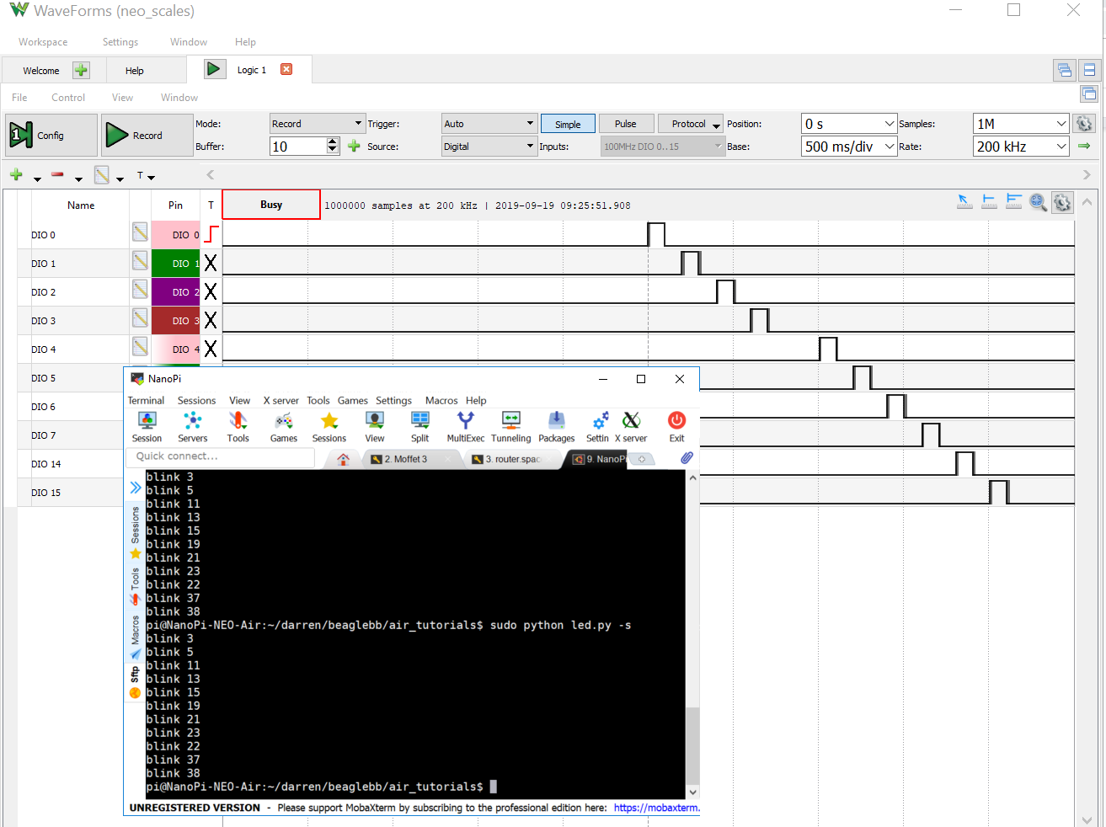The height and width of the screenshot is (827, 1106).
Task: Expand the Rate dropdown showing 200 kHz
Action: click(x=1021, y=147)
